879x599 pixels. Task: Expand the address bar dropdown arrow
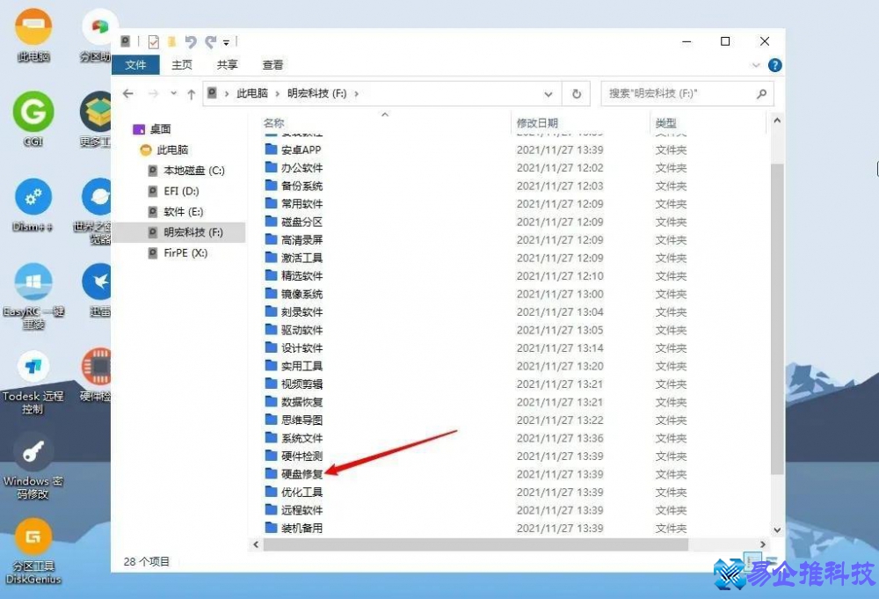[548, 93]
